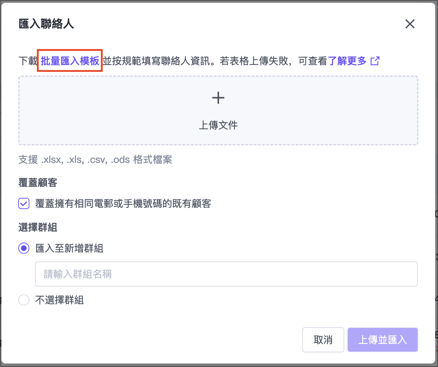This screenshot has height=367, width=438.
Task: Focus the 請輸入群組名稱 input field
Action: [x=226, y=274]
